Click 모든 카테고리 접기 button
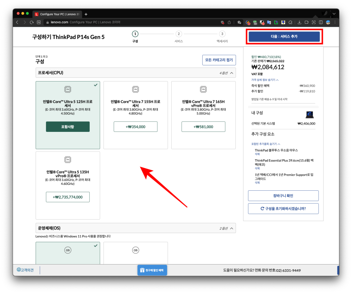The image size is (352, 293). 219,60
